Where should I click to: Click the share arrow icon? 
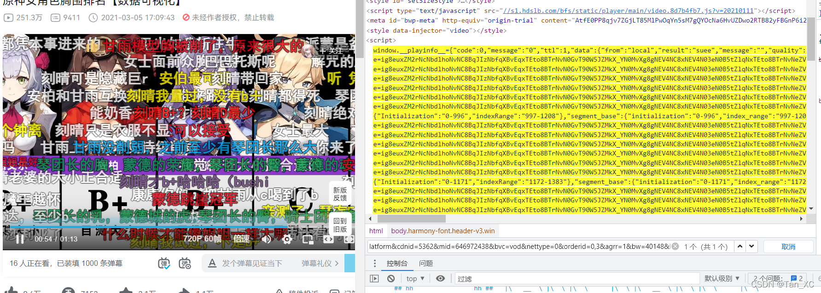(184, 290)
